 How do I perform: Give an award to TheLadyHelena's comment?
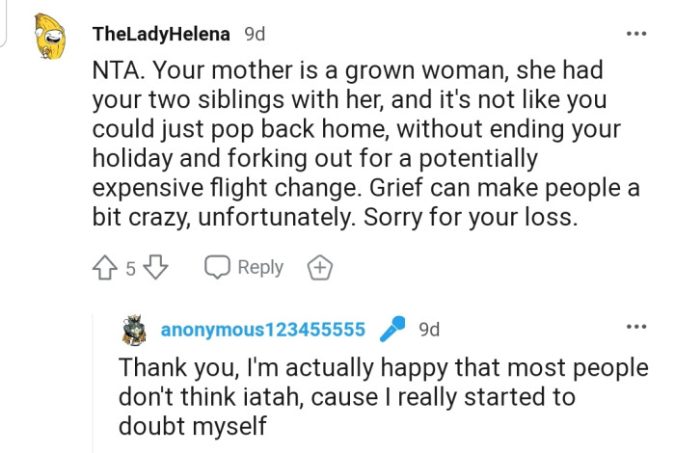pos(319,268)
